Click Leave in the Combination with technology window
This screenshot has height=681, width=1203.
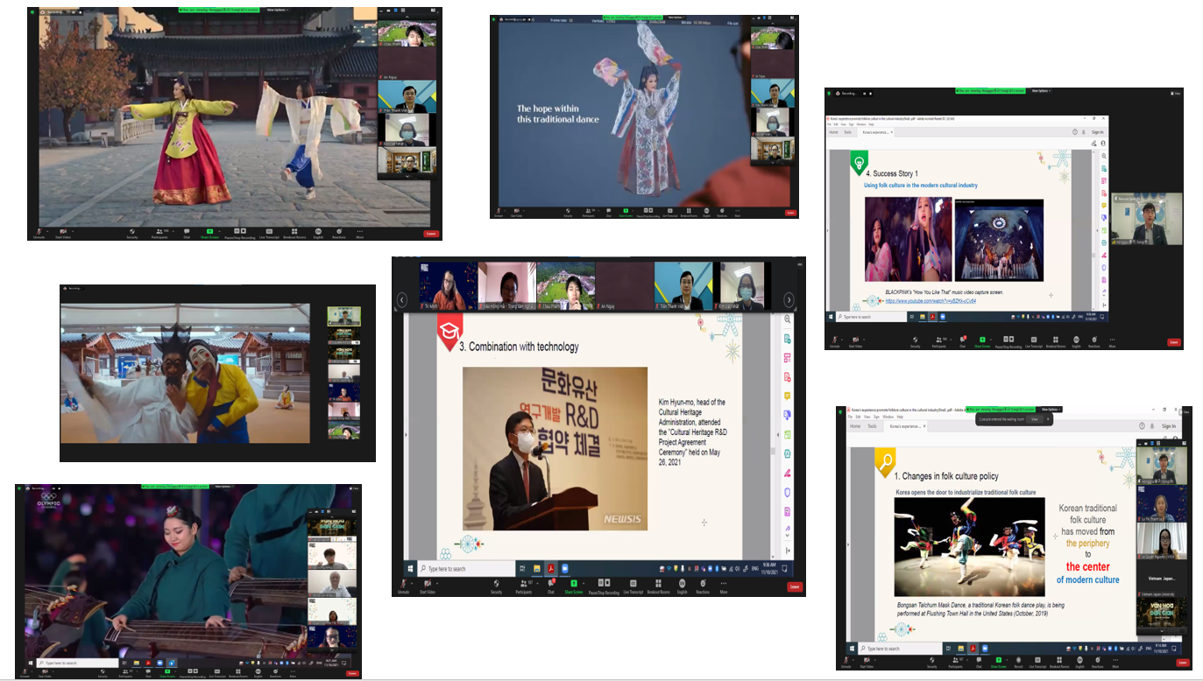(x=795, y=587)
